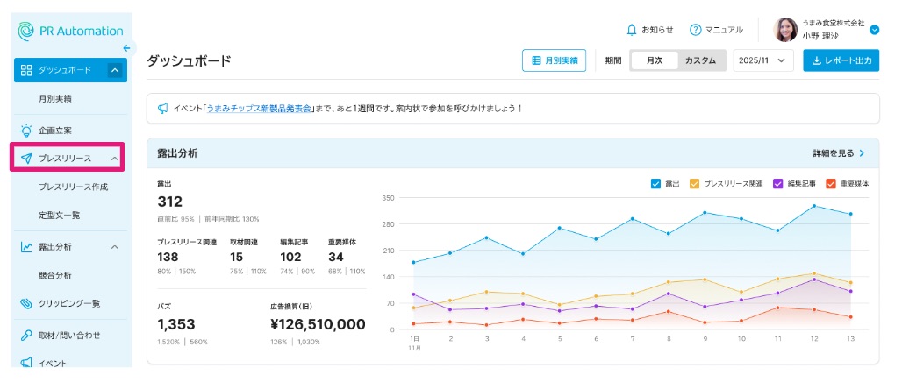Click the クリッピング一覧 paperclip icon
This screenshot has width=902, height=382.
coord(26,303)
